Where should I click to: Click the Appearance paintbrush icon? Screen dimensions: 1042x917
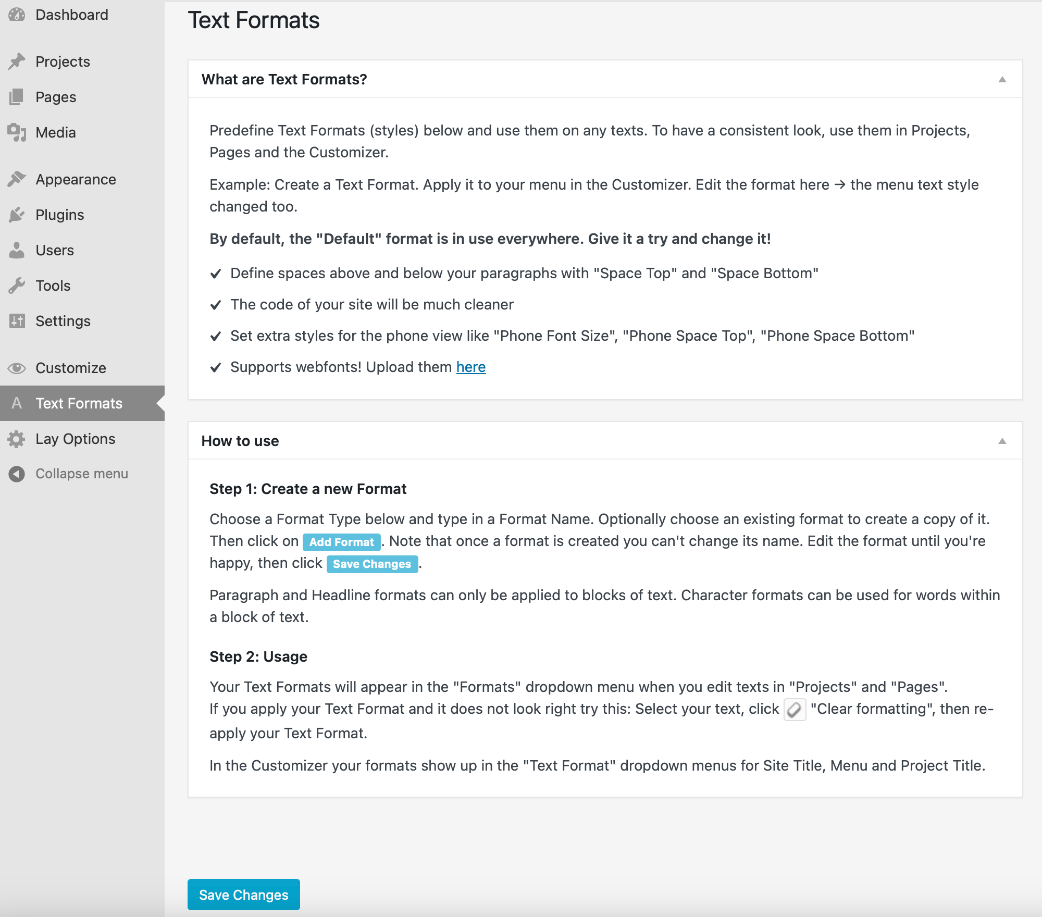point(17,179)
